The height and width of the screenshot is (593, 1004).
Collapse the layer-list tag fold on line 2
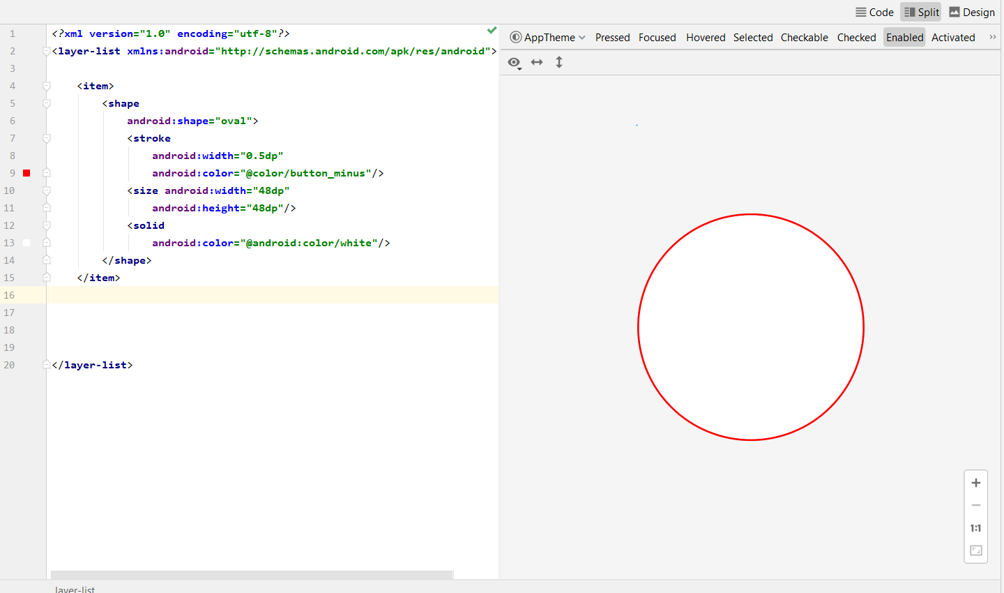47,51
